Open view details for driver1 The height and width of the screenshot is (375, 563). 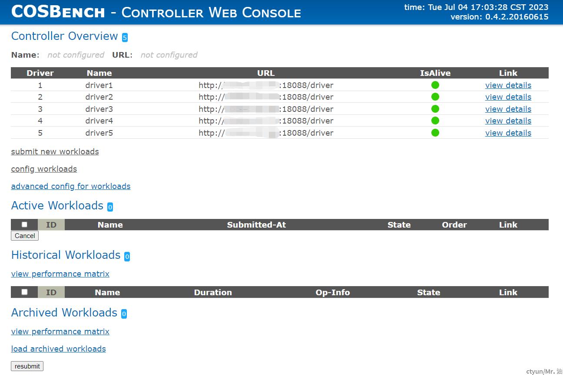(508, 85)
